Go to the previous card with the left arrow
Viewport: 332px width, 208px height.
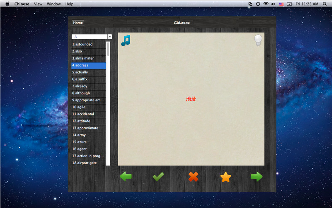pyautogui.click(x=126, y=176)
